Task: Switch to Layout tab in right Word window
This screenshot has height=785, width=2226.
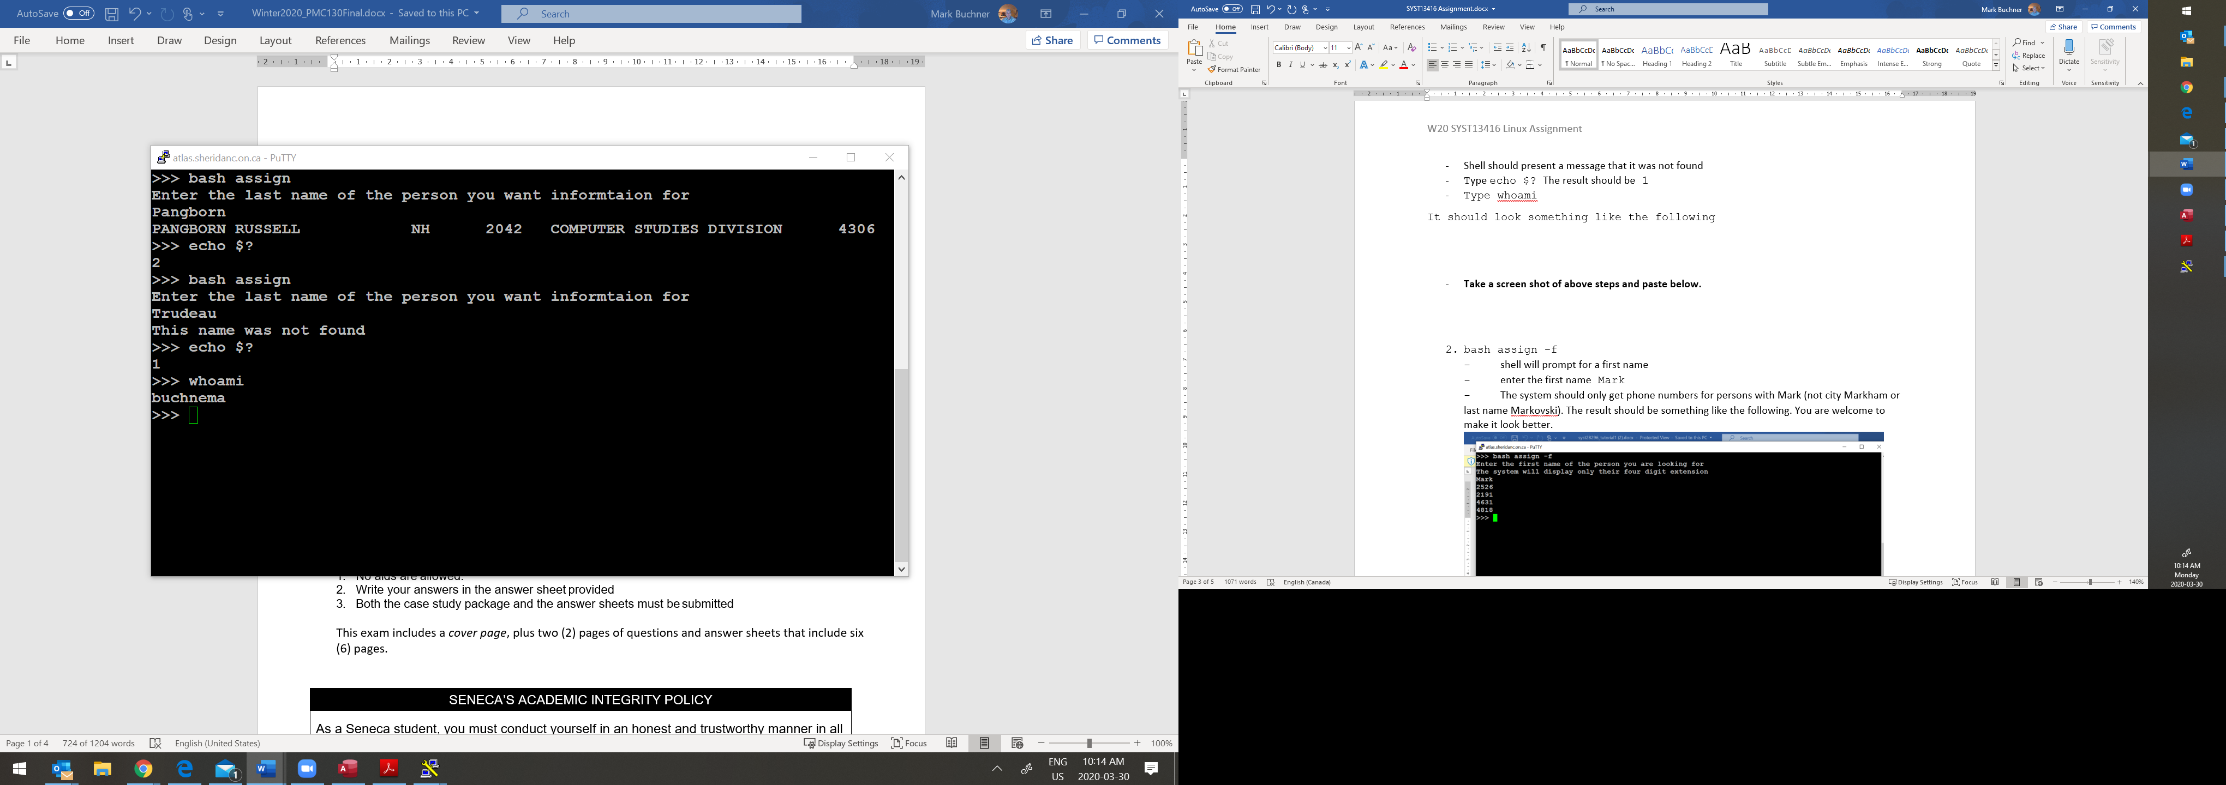Action: click(x=1363, y=27)
